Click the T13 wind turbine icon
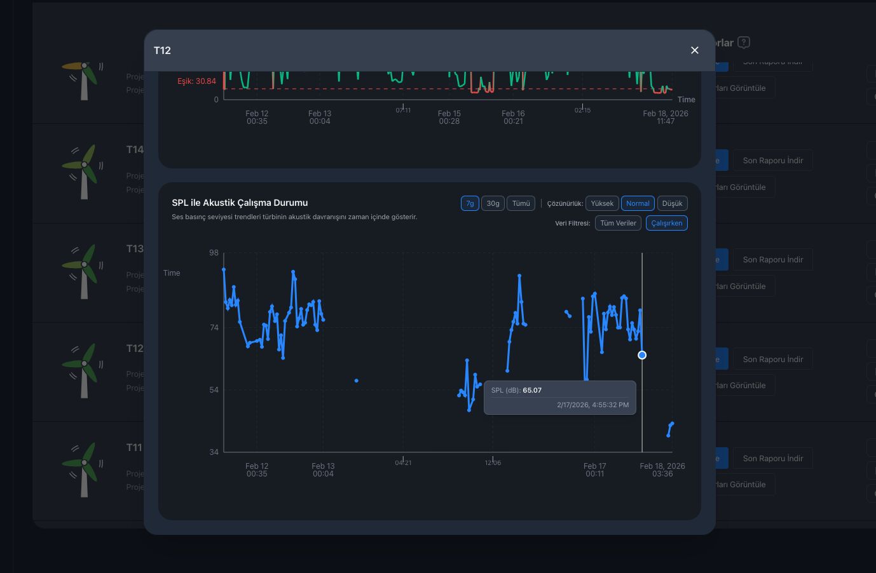Viewport: 876px width, 573px height. click(83, 271)
